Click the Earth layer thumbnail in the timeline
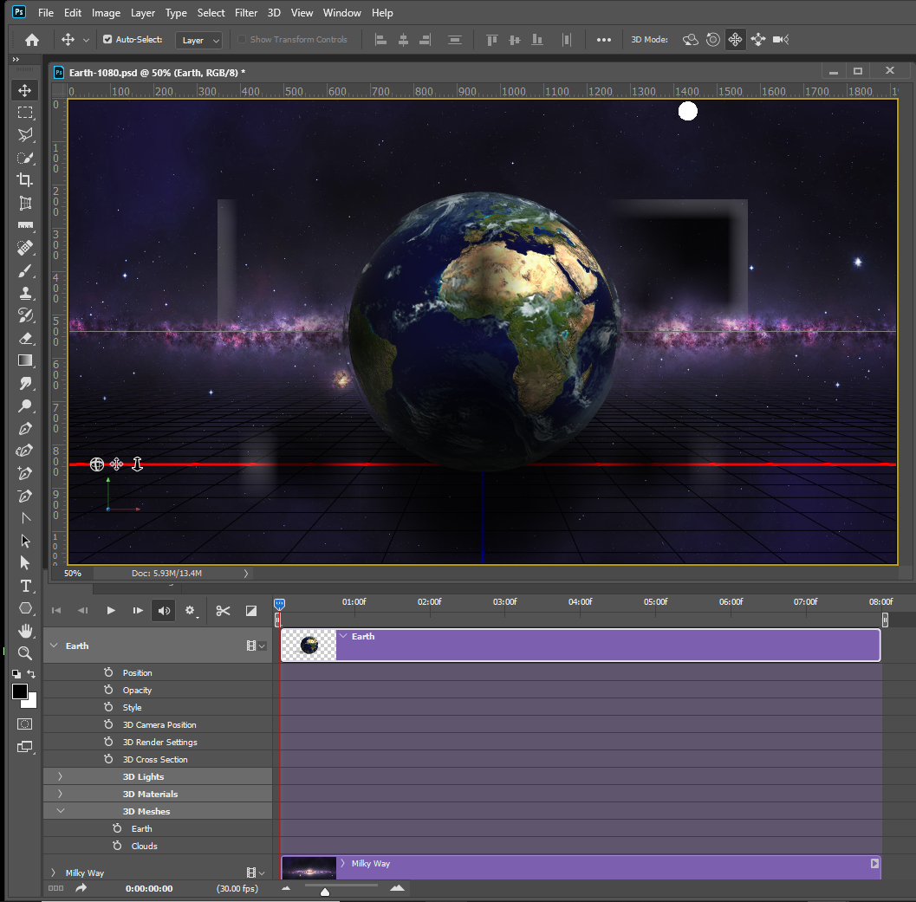The image size is (916, 902). click(x=308, y=645)
